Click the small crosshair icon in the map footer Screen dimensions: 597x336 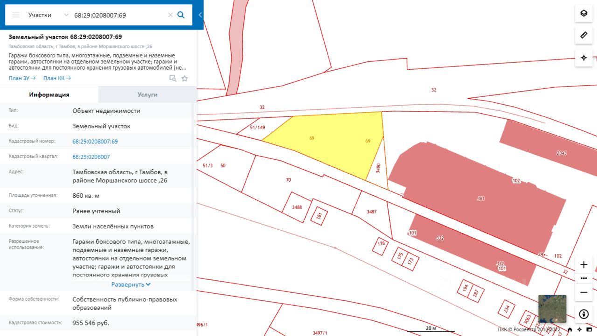[579, 329]
